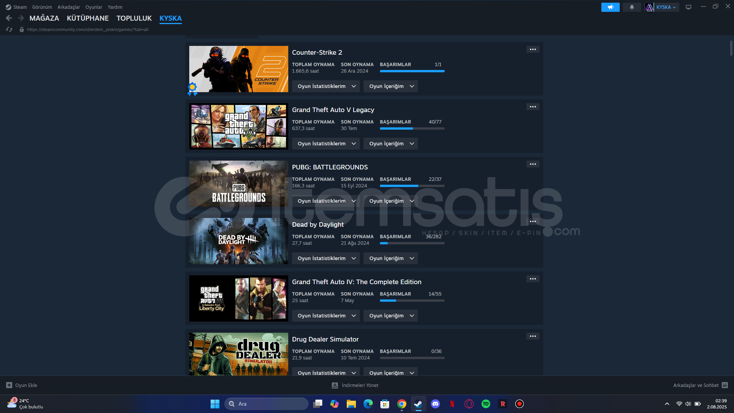Open options menu for Dead by Daylight
734x413 pixels.
[533, 221]
